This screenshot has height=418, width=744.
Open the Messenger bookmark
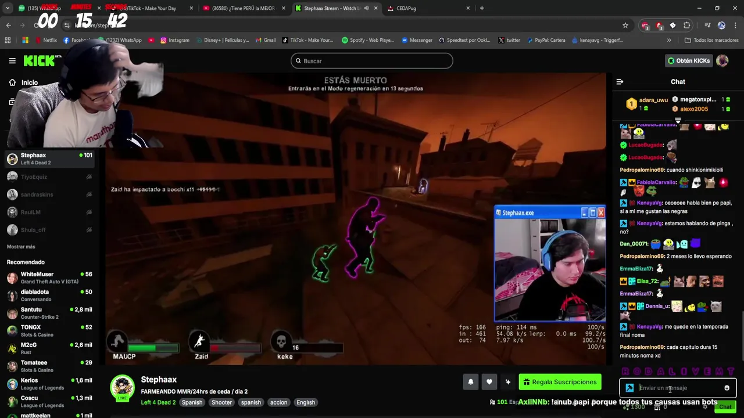(416, 40)
